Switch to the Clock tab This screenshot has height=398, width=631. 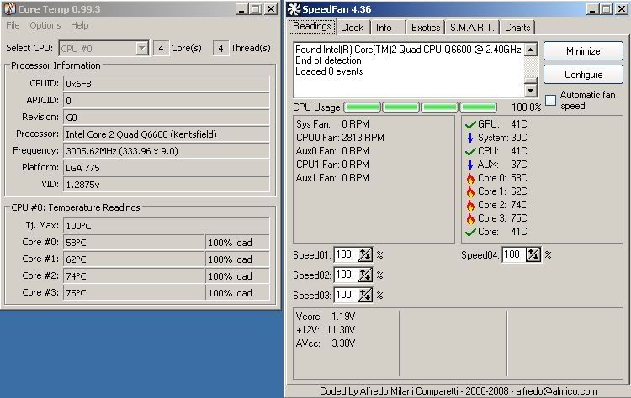click(352, 28)
